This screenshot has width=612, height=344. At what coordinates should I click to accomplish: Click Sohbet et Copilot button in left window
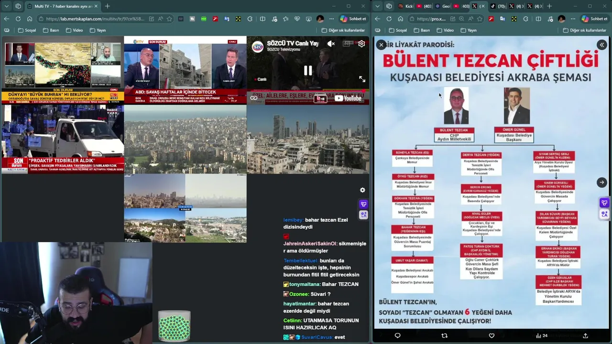[x=353, y=19]
